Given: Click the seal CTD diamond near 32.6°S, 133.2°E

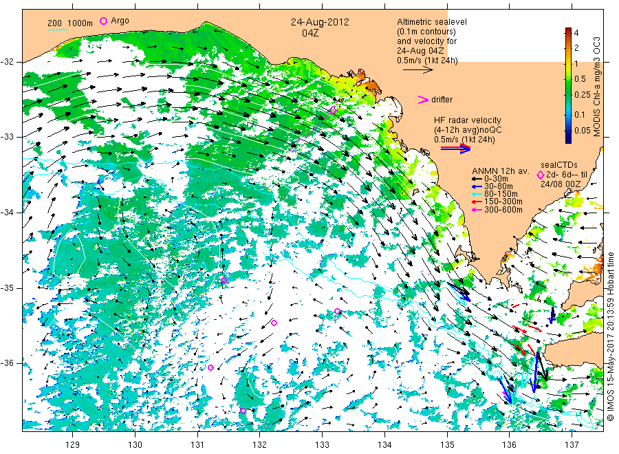Looking at the screenshot, I should click(x=333, y=110).
